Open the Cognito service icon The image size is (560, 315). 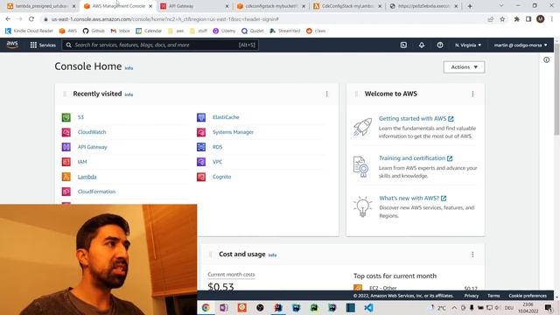pos(201,177)
